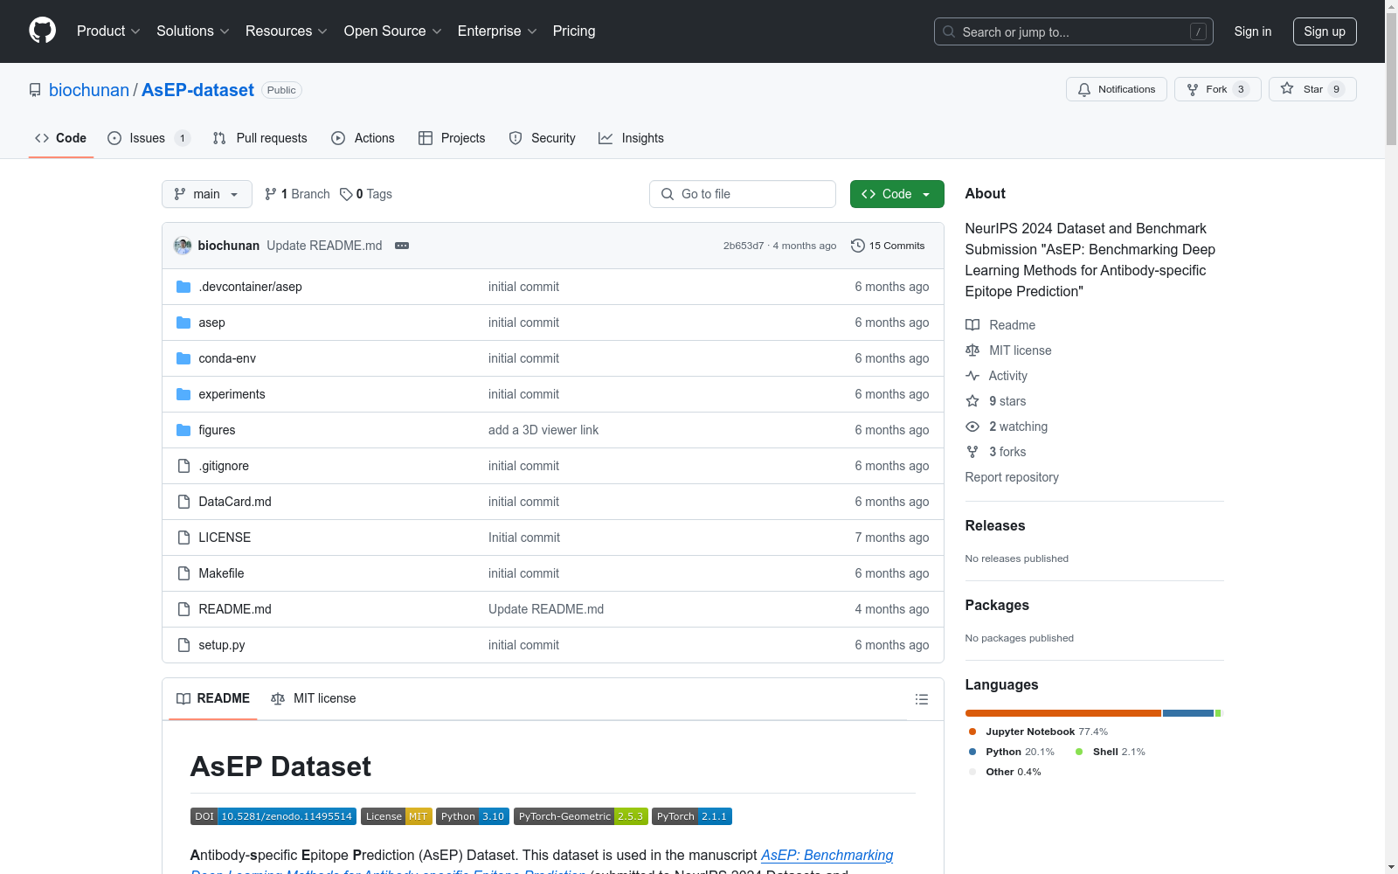This screenshot has height=874, width=1398.
Task: Open the Enterprise dropdown
Action: coord(497,31)
